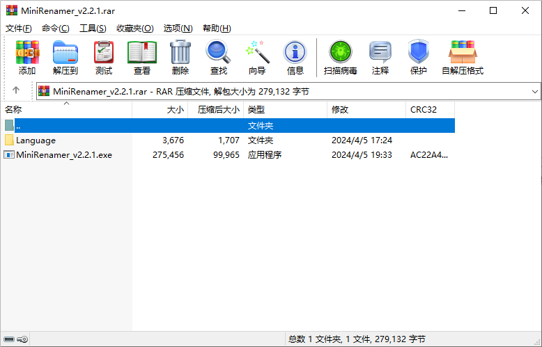Click the drive icon in status bar
Image resolution: width=542 pixels, height=347 pixels.
pyautogui.click(x=9, y=339)
